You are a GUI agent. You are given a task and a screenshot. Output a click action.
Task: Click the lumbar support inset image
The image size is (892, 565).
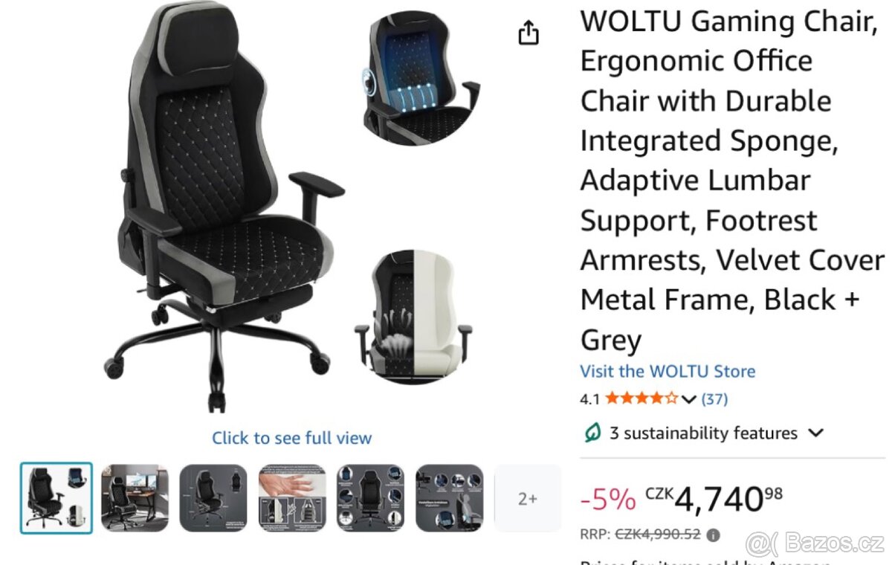(x=421, y=77)
